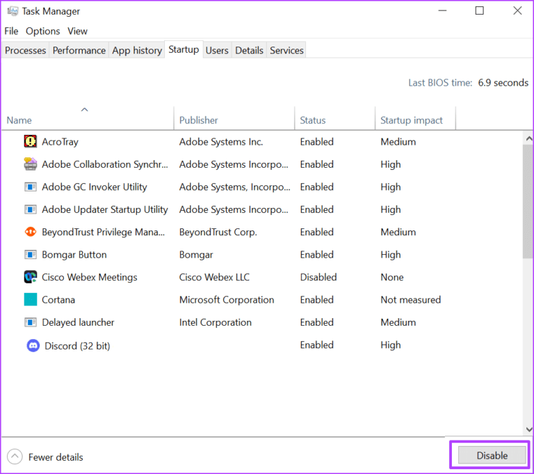This screenshot has width=534, height=474.
Task: Select BeyondTrust Privilege Mana... entry name
Action: [103, 232]
